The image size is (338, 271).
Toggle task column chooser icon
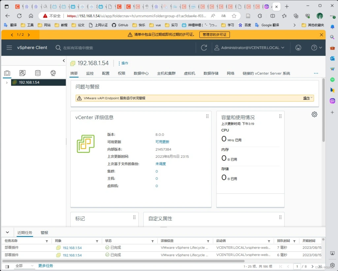click(7, 266)
